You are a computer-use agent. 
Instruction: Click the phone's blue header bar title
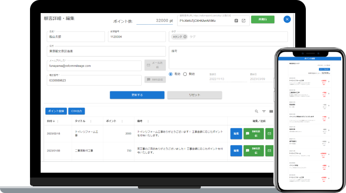click(x=310, y=59)
